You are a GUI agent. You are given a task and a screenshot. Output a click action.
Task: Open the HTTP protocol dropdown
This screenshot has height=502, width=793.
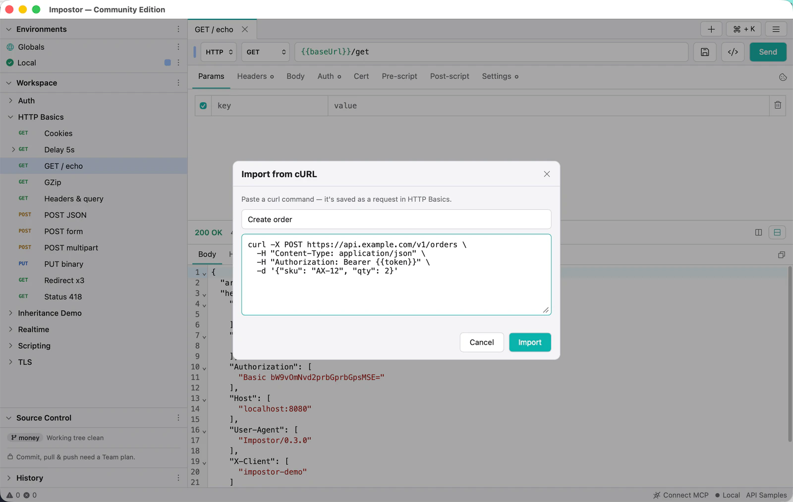(x=219, y=52)
